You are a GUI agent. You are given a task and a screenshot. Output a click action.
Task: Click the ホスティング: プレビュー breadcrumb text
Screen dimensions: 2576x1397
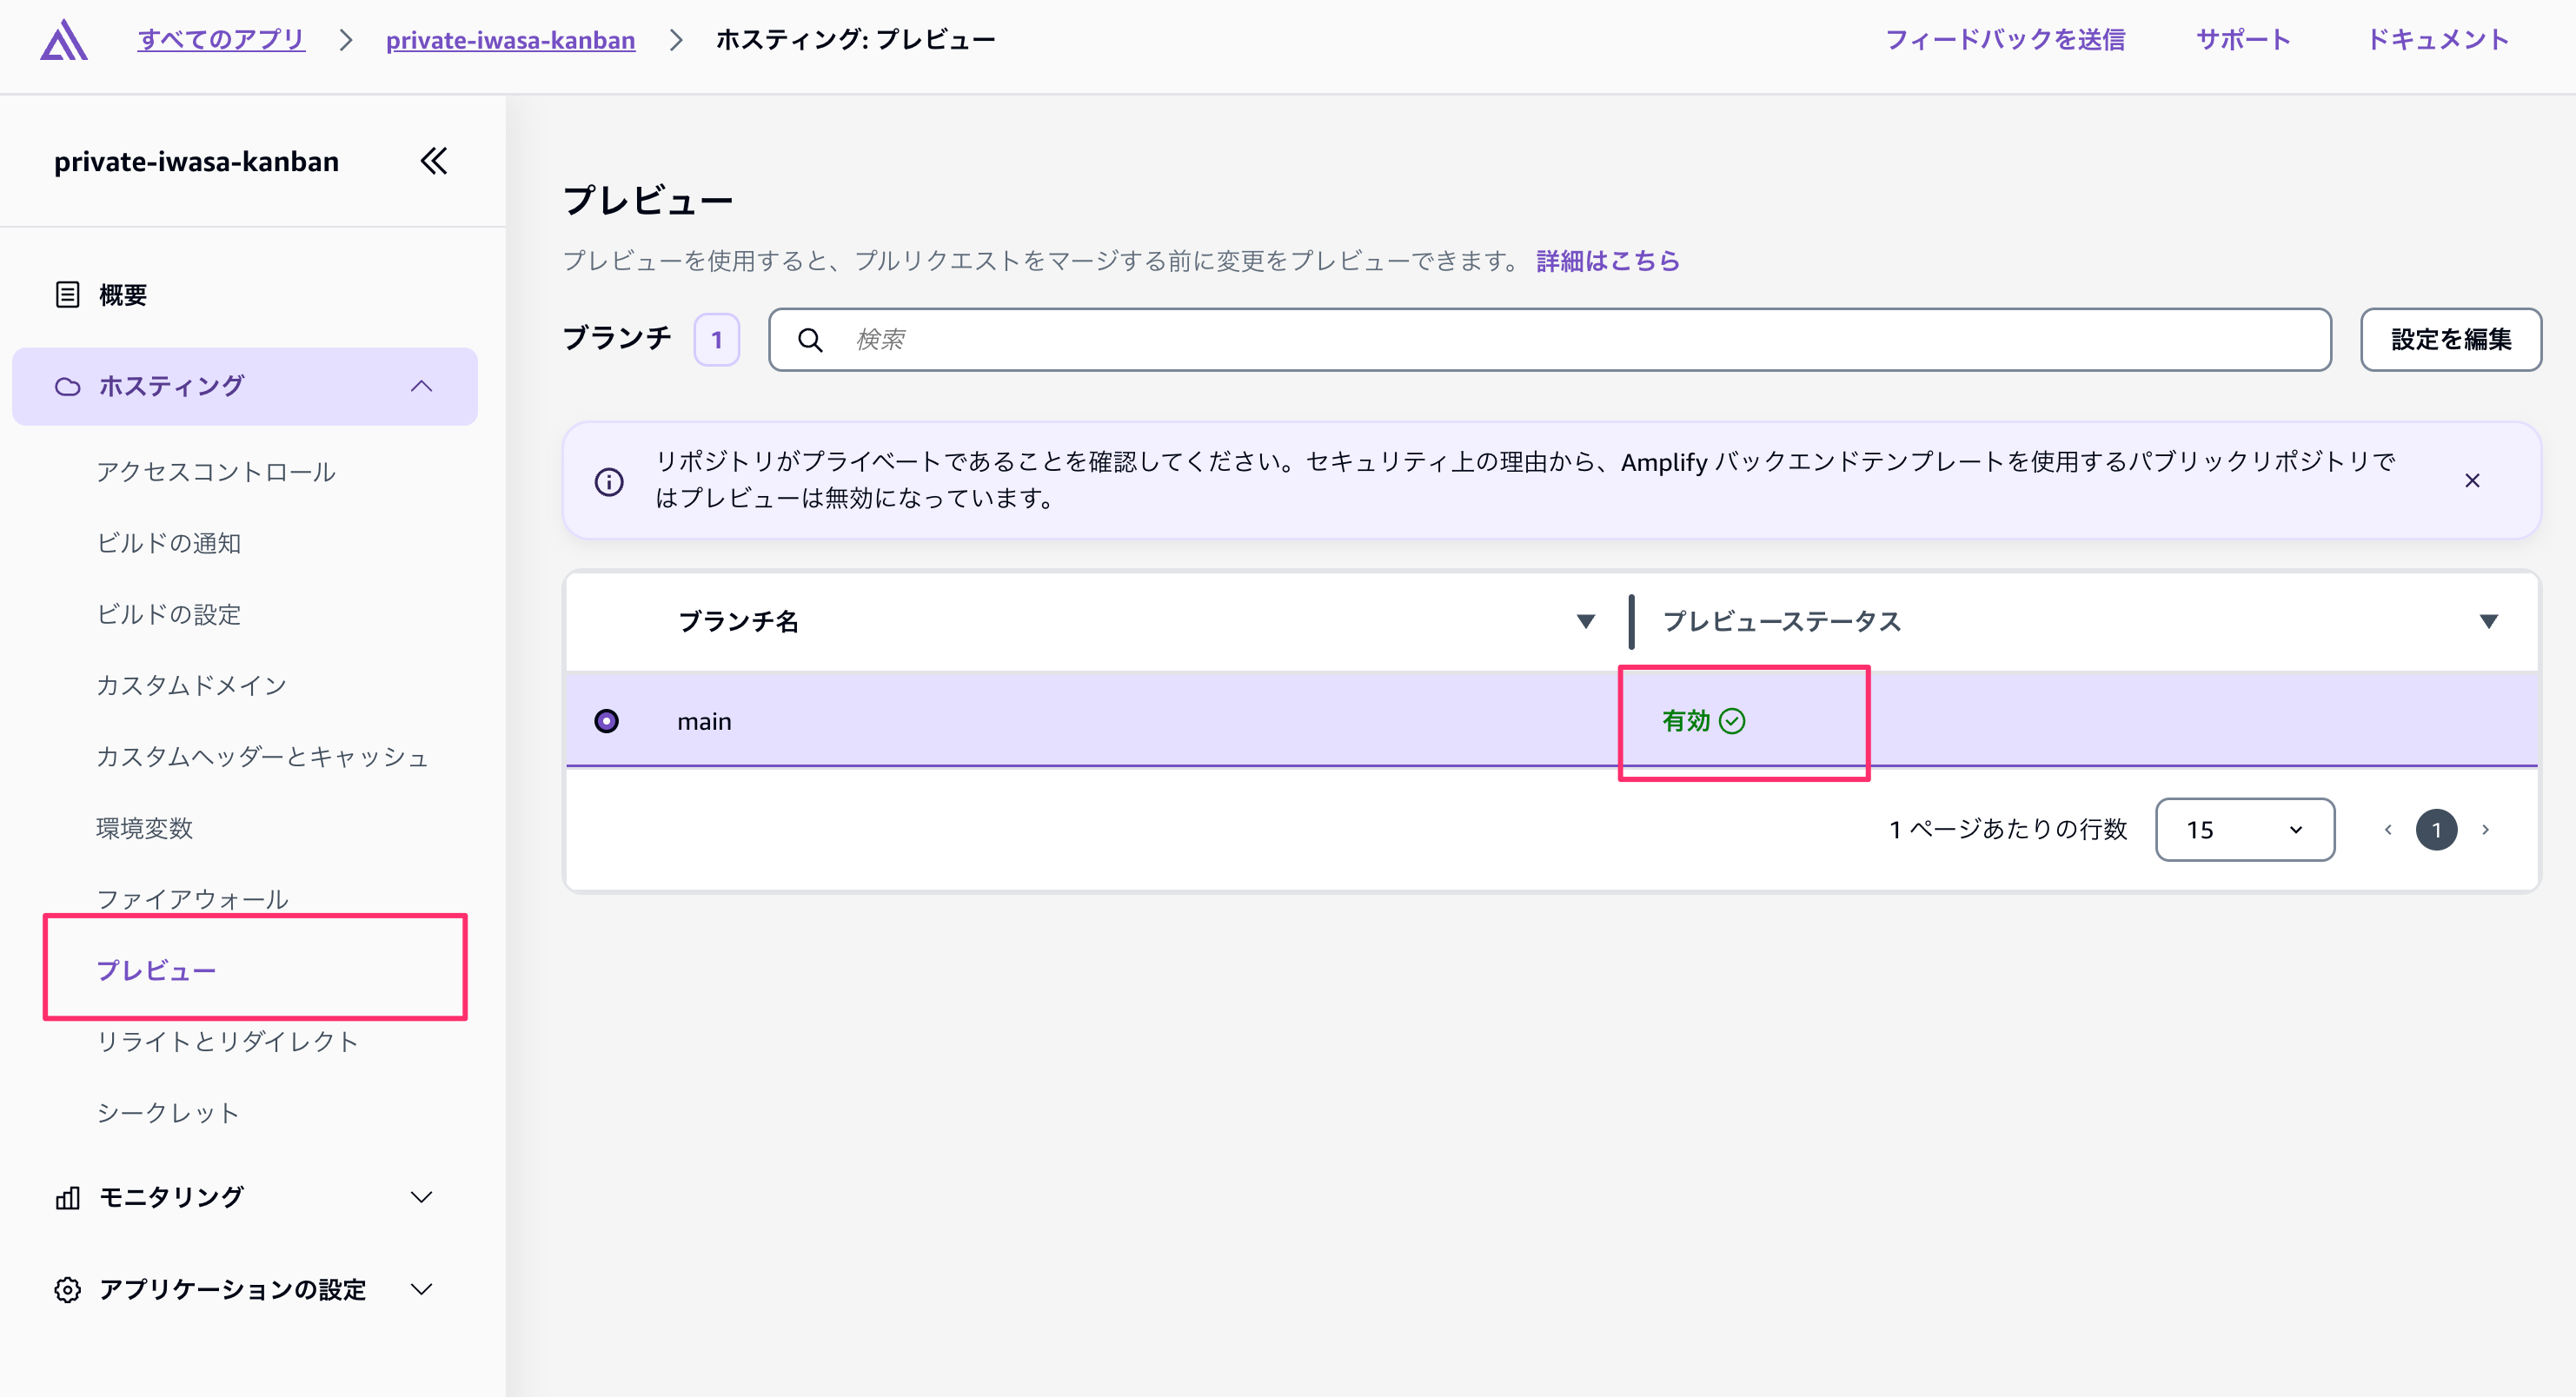click(x=856, y=40)
